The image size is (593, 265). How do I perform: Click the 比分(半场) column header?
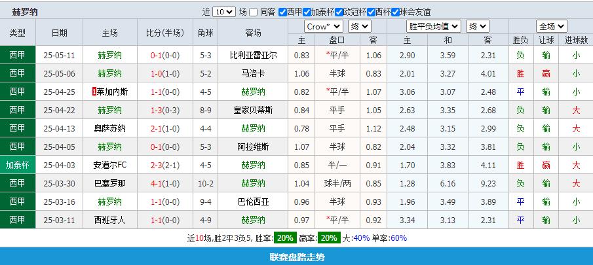point(164,33)
